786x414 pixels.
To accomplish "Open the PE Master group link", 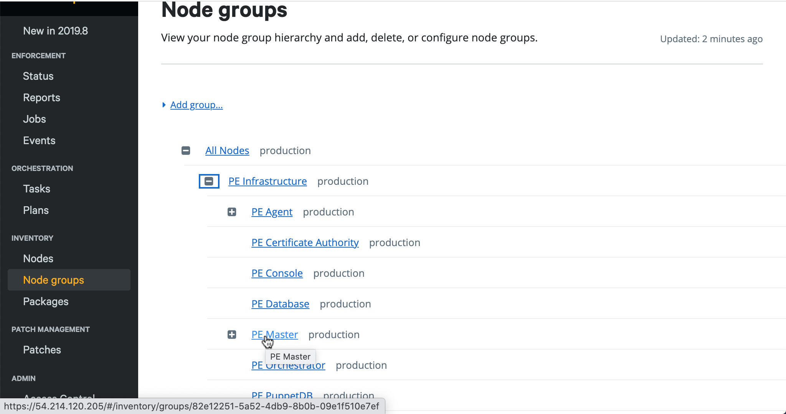I will click(x=275, y=335).
